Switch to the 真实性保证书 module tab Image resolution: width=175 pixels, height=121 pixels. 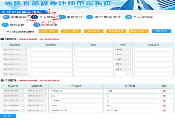click(x=139, y=31)
